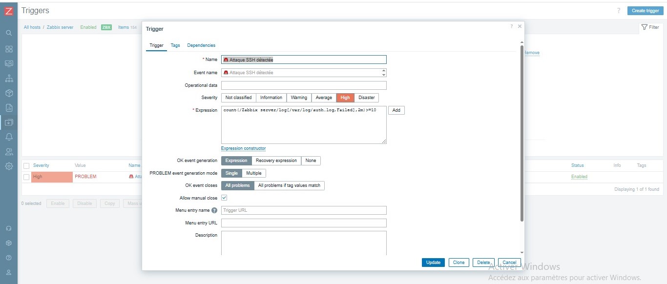Viewport: 667px width, 284px height.
Task: Click into the Operational data field
Action: click(x=304, y=85)
